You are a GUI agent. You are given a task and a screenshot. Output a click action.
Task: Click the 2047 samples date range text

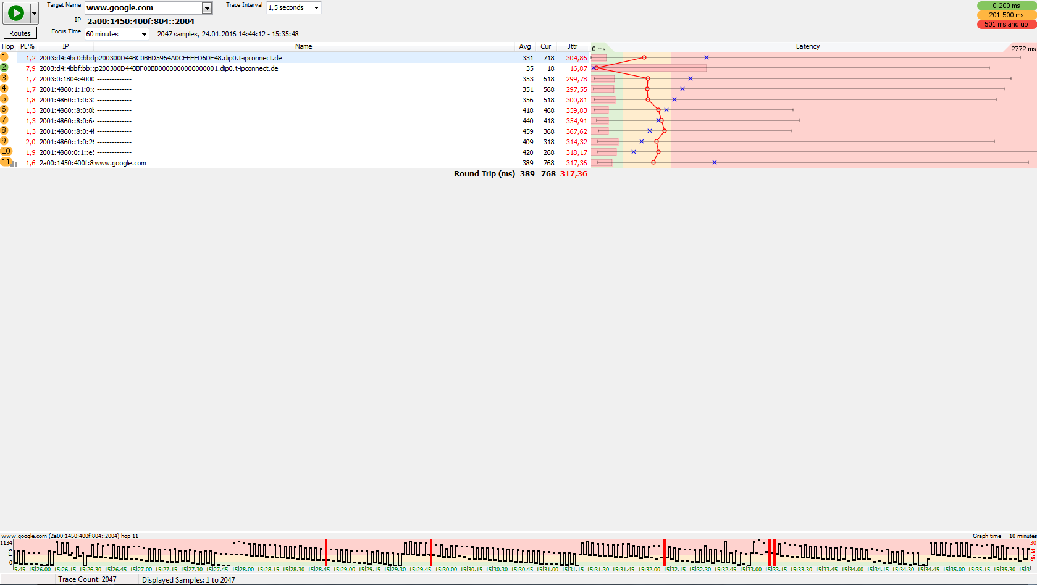pos(228,35)
